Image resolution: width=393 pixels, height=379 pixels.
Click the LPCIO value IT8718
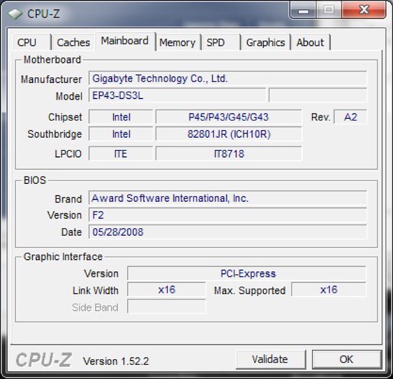[x=228, y=153]
